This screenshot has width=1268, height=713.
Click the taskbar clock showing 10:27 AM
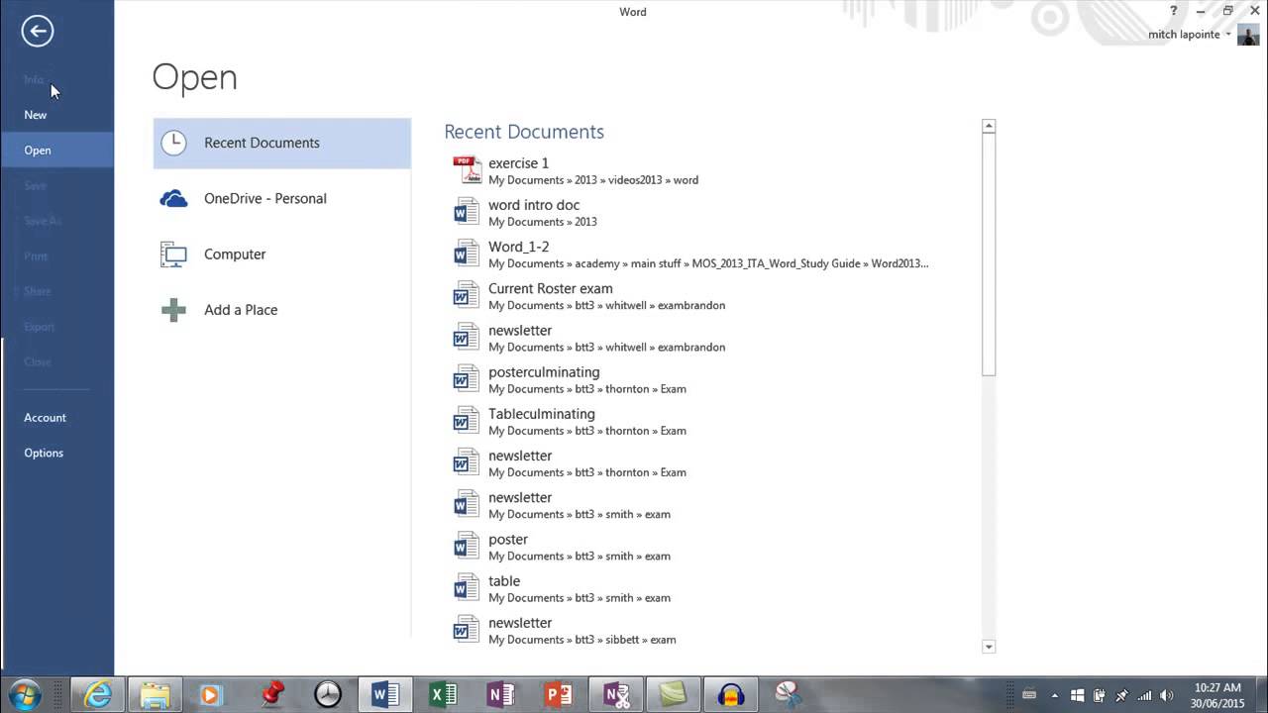1218,695
